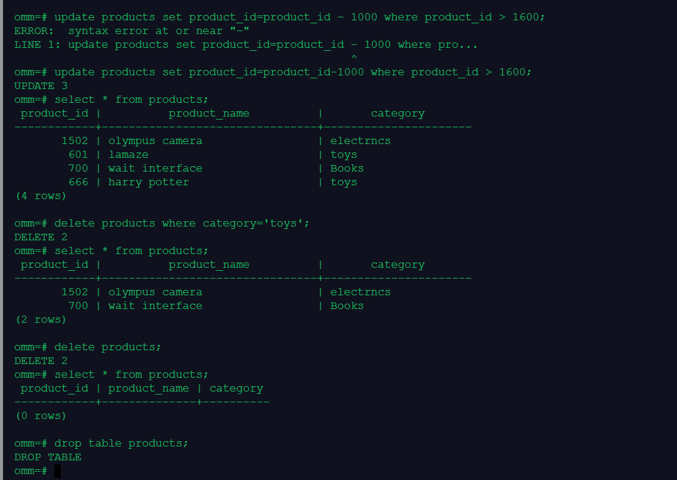677x480 pixels.
Task: Click the 'drop table products;' command text
Action: click(121, 444)
